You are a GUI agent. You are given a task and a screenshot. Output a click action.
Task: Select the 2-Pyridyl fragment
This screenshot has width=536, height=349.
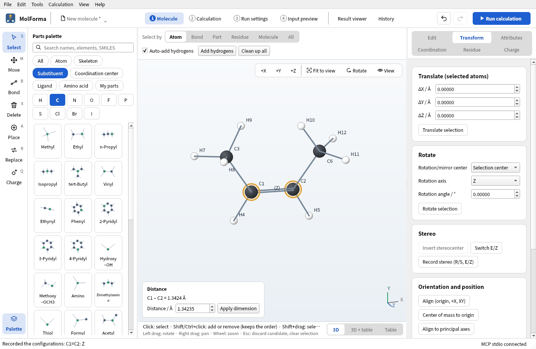108,215
